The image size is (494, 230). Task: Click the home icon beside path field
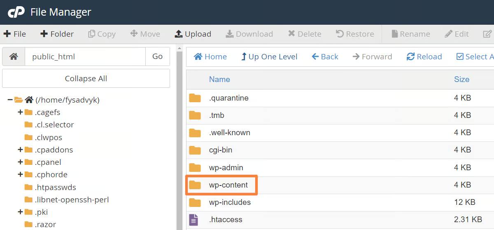click(14, 56)
